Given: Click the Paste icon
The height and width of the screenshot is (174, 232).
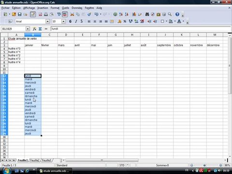Looking at the screenshot, I should pos(84,14).
